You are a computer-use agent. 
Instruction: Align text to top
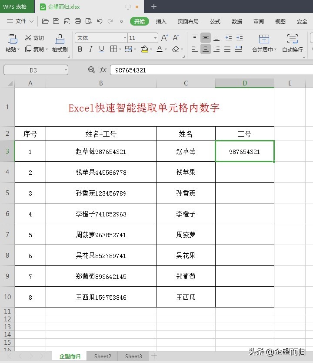coord(194,37)
